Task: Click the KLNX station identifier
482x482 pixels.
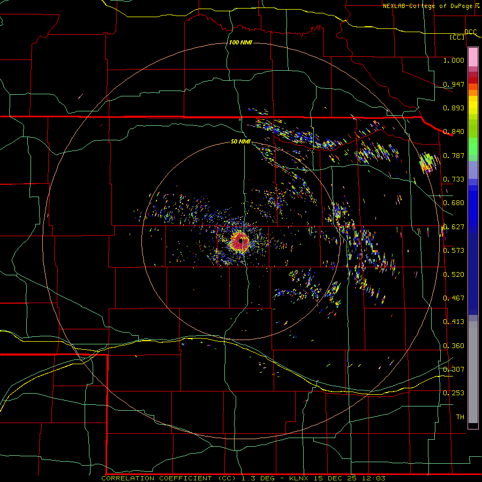Action: click(x=299, y=478)
